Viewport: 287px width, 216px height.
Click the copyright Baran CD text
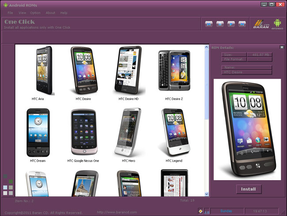43,213
